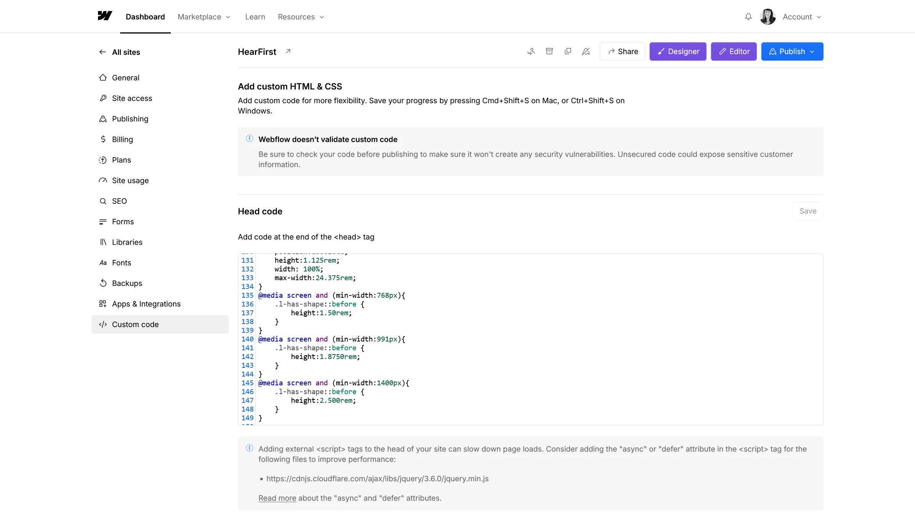
Task: Open the Editor
Action: click(734, 51)
